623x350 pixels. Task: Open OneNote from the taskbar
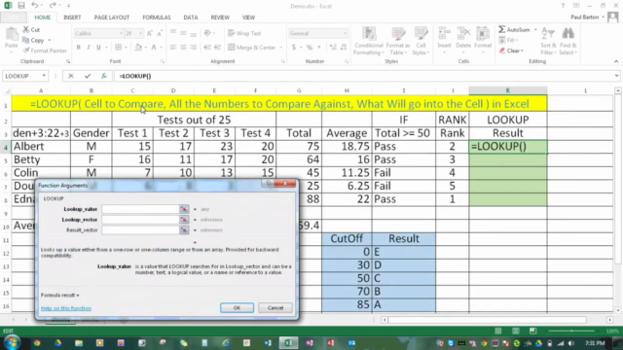pos(310,343)
